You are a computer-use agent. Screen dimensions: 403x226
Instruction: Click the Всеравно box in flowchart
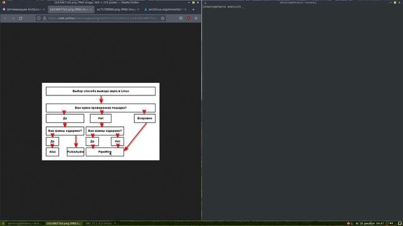(145, 119)
